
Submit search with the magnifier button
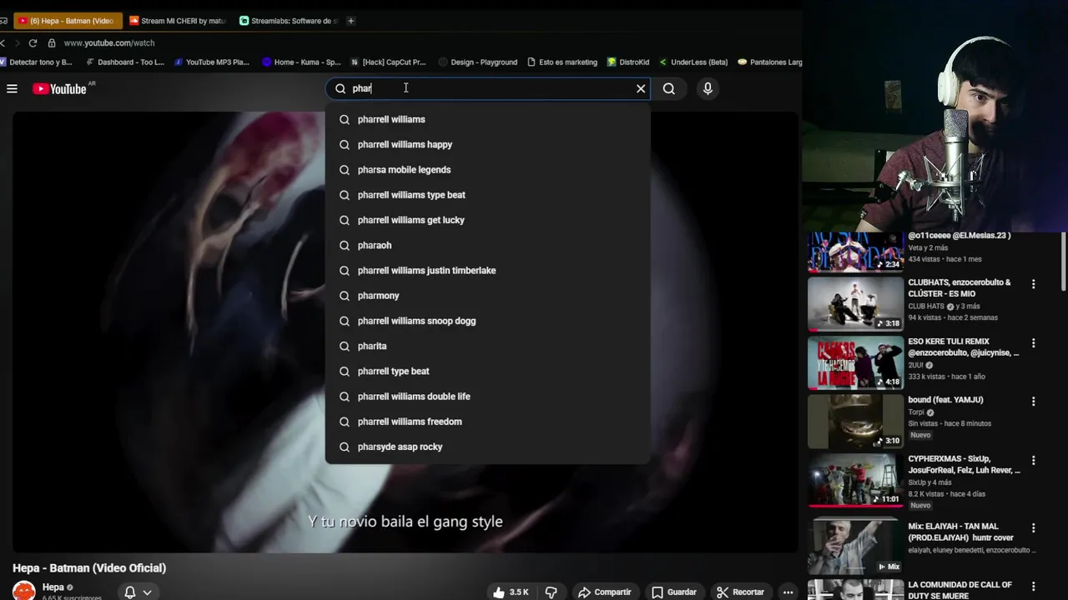pos(669,88)
